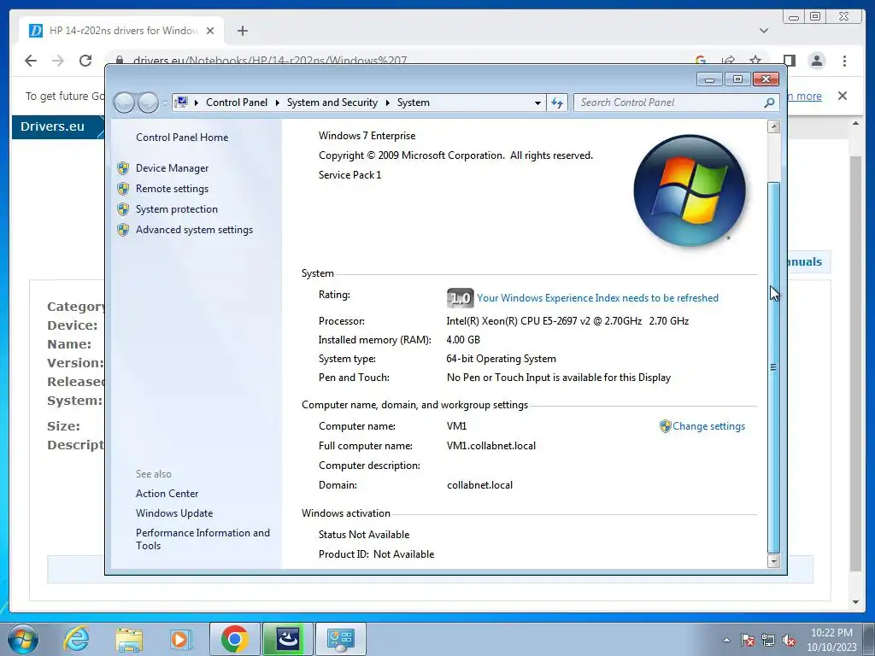875x656 pixels.
Task: Click the Control Panel forward arrow button
Action: click(148, 102)
